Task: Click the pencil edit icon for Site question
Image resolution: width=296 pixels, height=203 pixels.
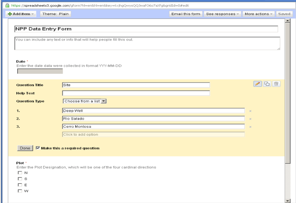Action: [257, 84]
